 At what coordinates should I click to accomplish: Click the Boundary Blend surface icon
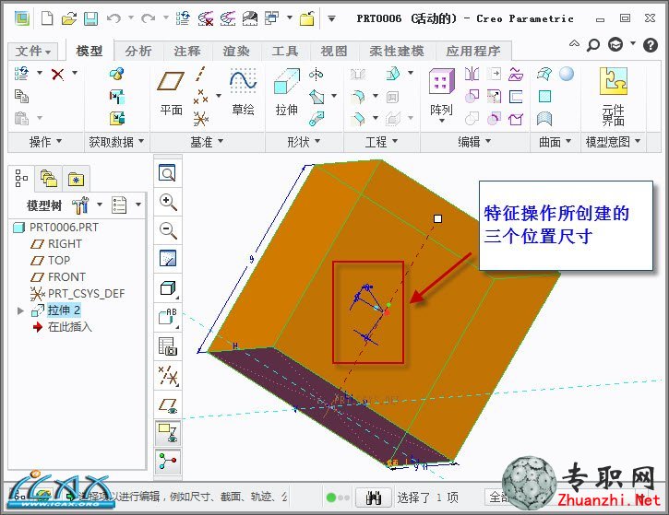(544, 74)
